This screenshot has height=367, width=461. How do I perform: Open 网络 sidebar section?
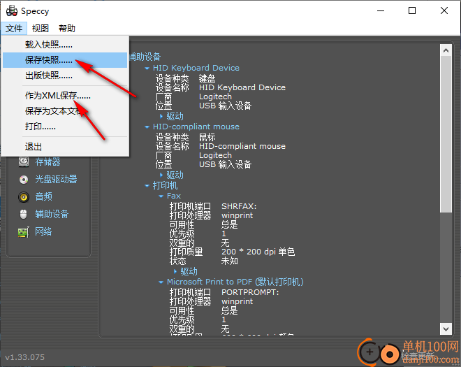pyautogui.click(x=43, y=231)
